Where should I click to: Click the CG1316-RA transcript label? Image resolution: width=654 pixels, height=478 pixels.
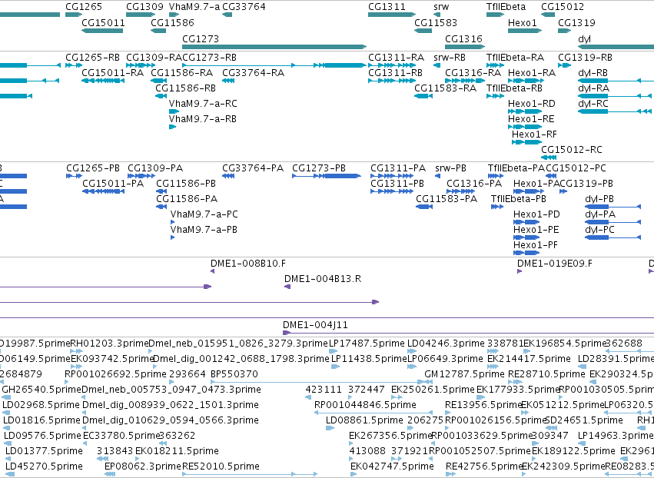[x=473, y=72]
